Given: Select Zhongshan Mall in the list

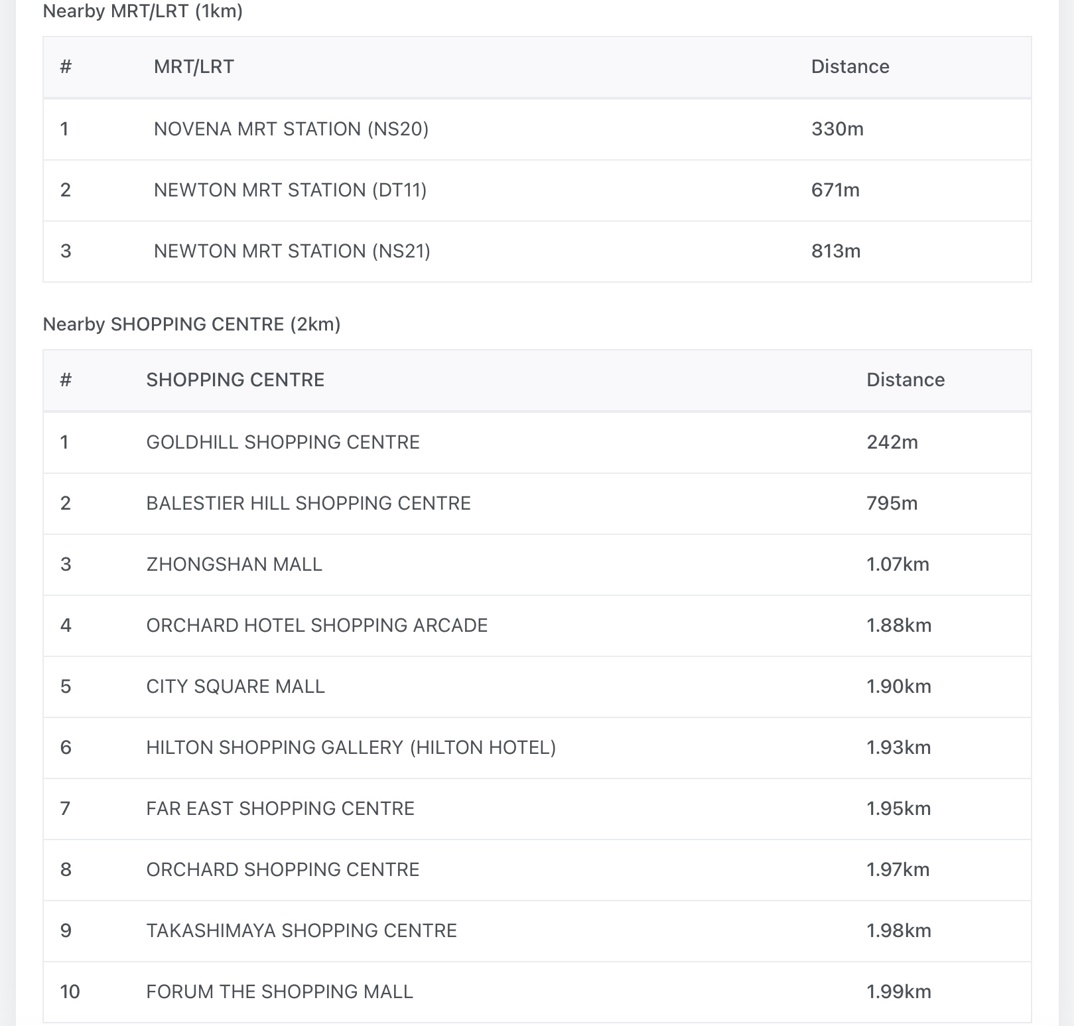Looking at the screenshot, I should [x=234, y=564].
